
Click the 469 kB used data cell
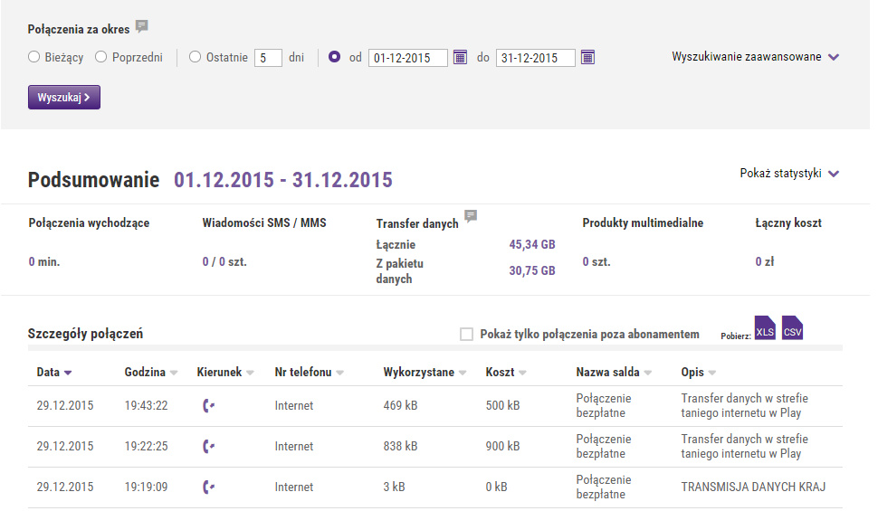[x=400, y=406]
